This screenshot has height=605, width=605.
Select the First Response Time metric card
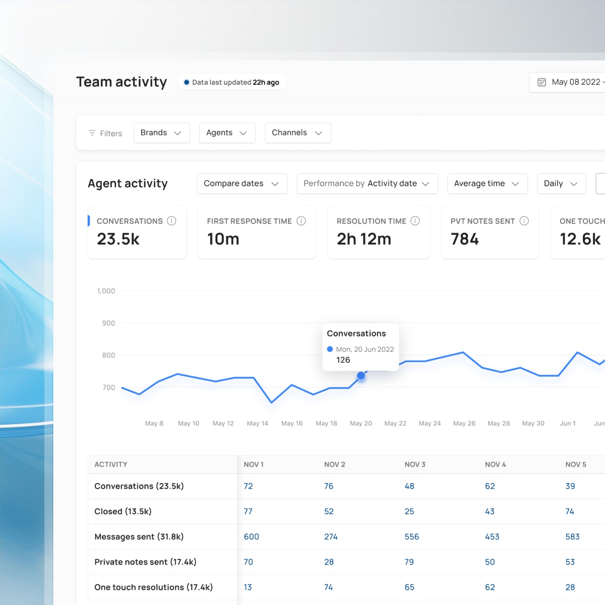coord(257,232)
